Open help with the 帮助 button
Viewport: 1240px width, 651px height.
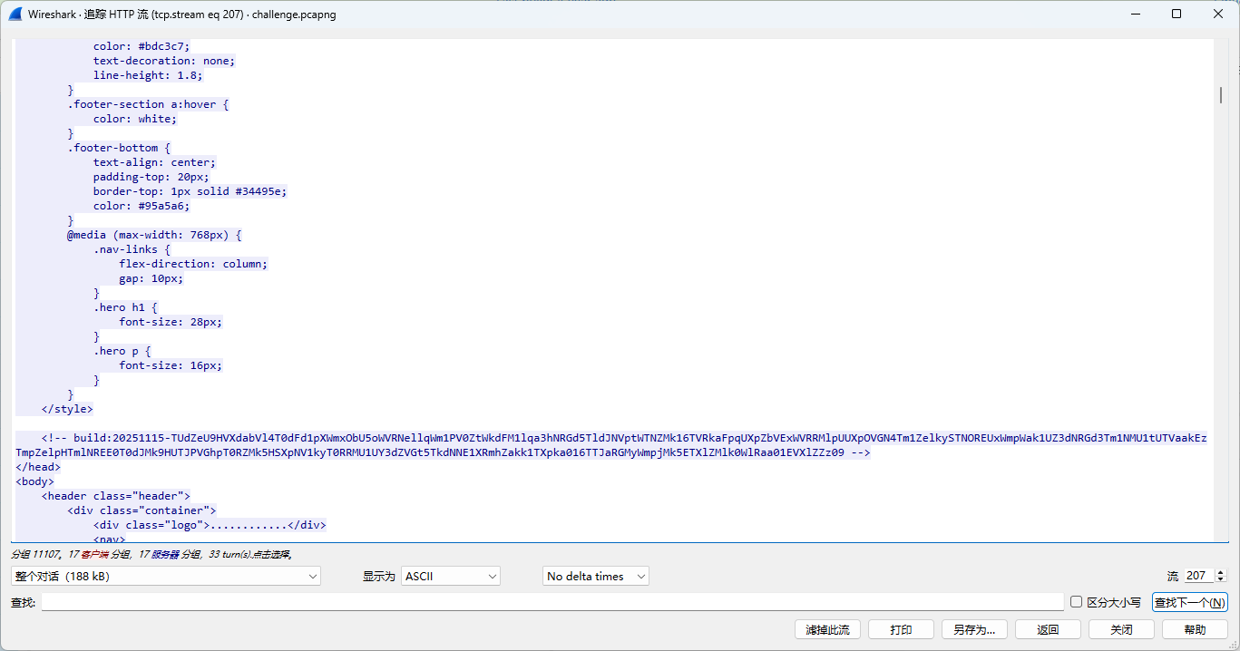[1195, 629]
